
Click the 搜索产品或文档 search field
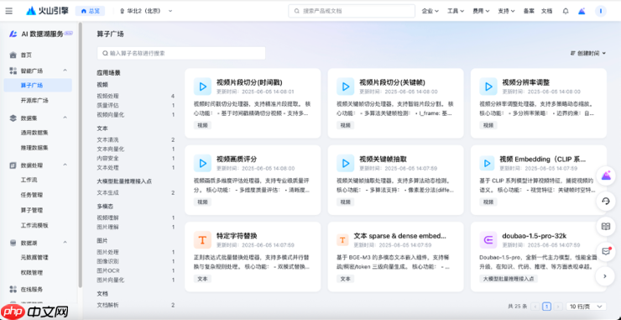352,11
